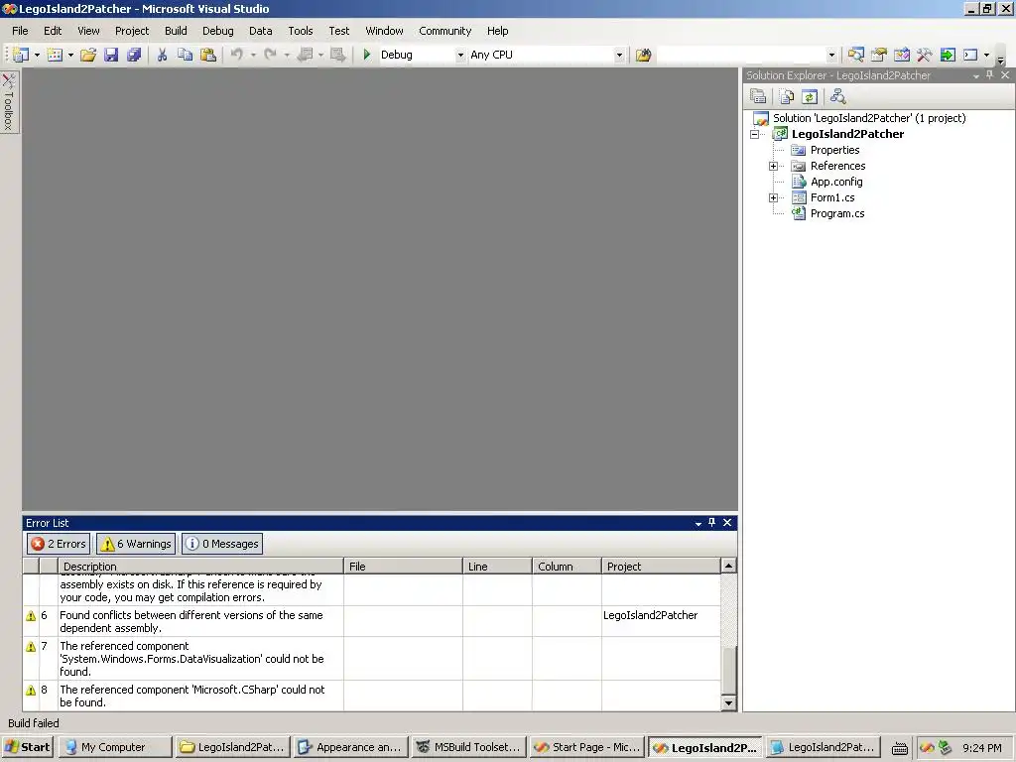Viewport: 1016px width, 762px height.
Task: Click the Copy toolbar icon
Action: pyautogui.click(x=186, y=56)
